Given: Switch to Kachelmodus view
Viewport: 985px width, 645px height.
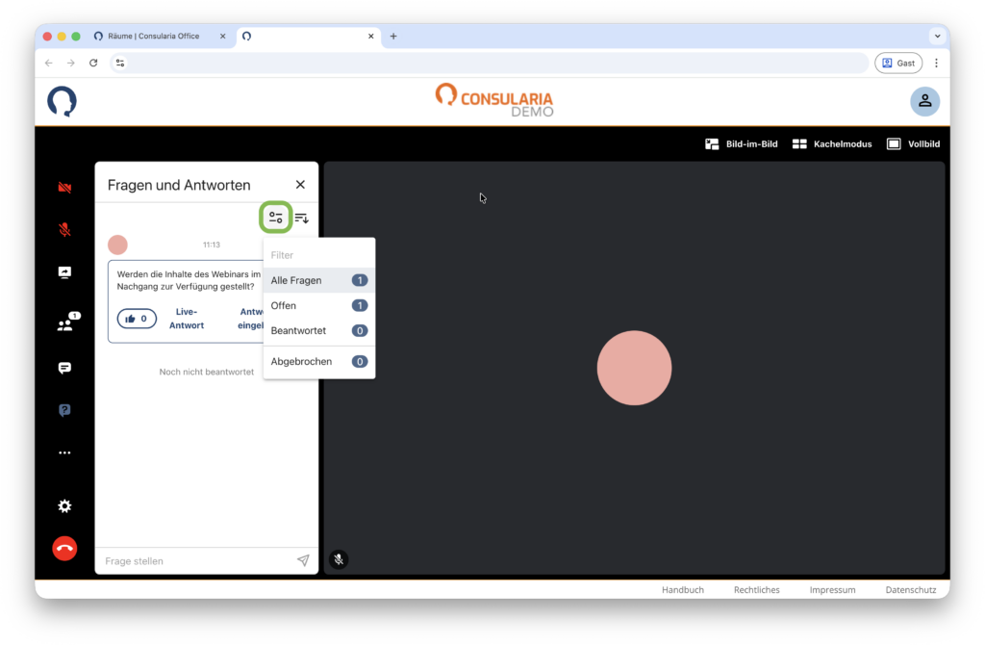Looking at the screenshot, I should 832,144.
